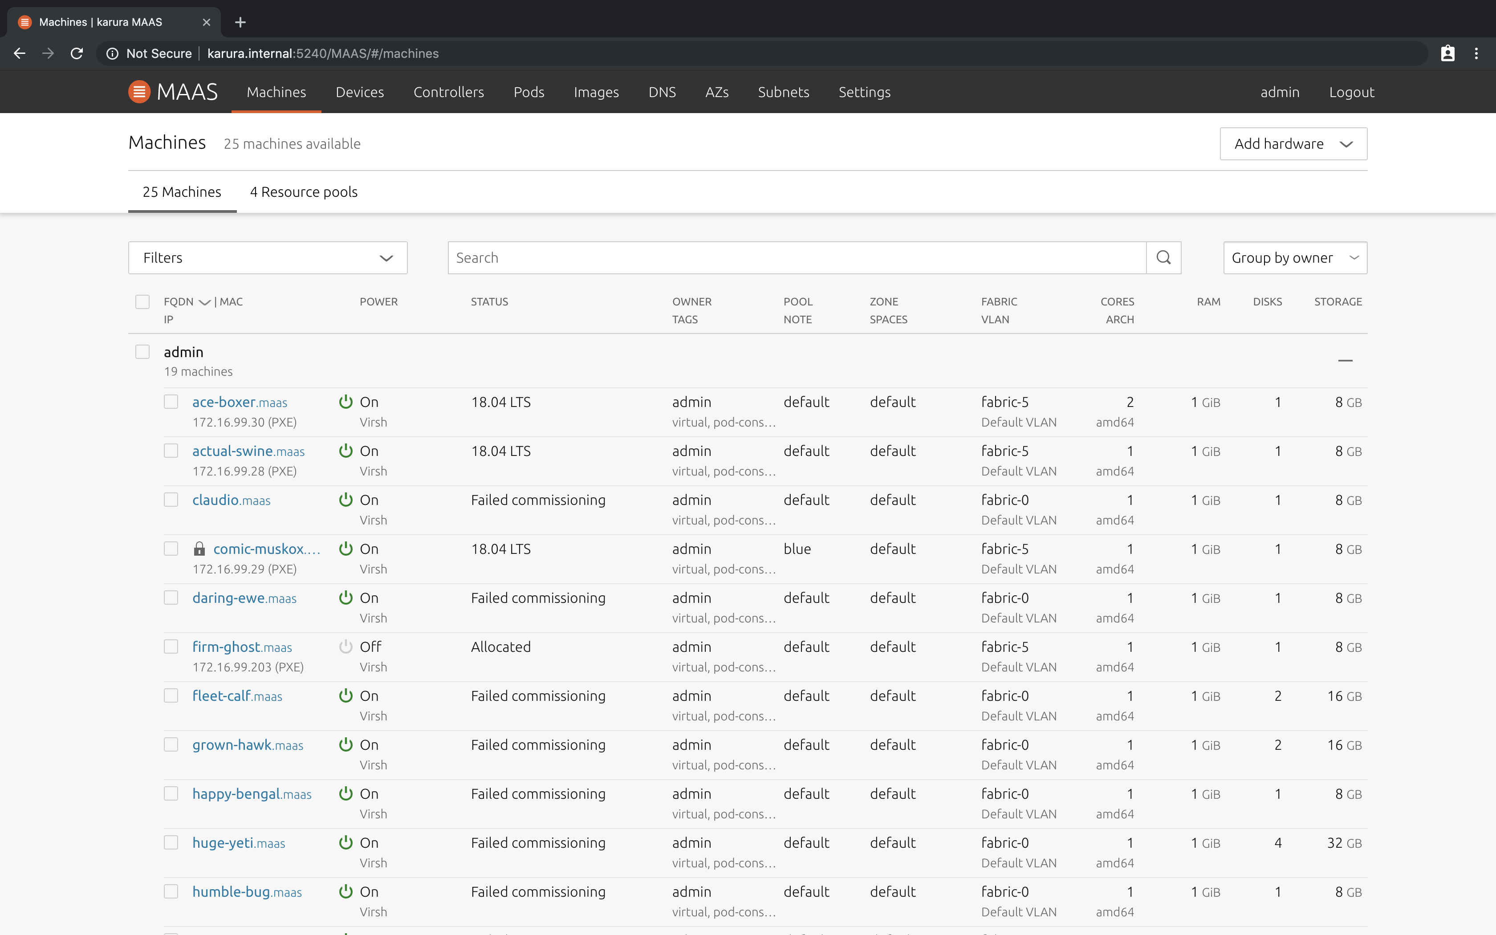
Task: Click the search magnifier icon button
Action: click(1163, 258)
